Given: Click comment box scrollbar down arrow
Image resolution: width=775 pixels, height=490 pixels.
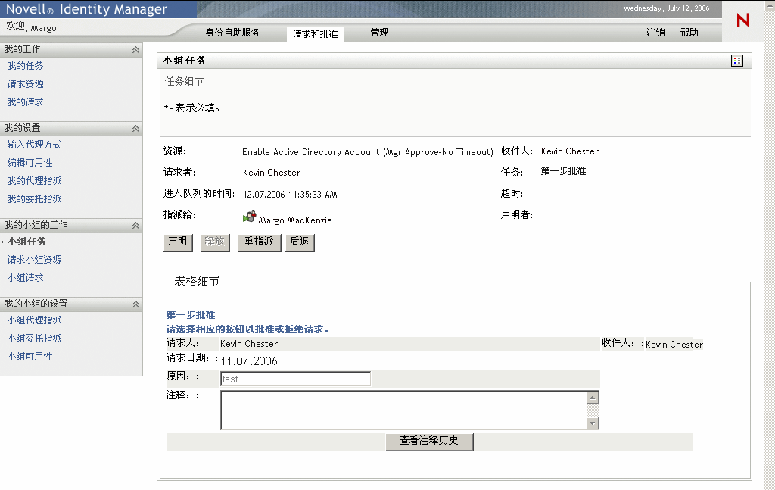Looking at the screenshot, I should coord(592,423).
